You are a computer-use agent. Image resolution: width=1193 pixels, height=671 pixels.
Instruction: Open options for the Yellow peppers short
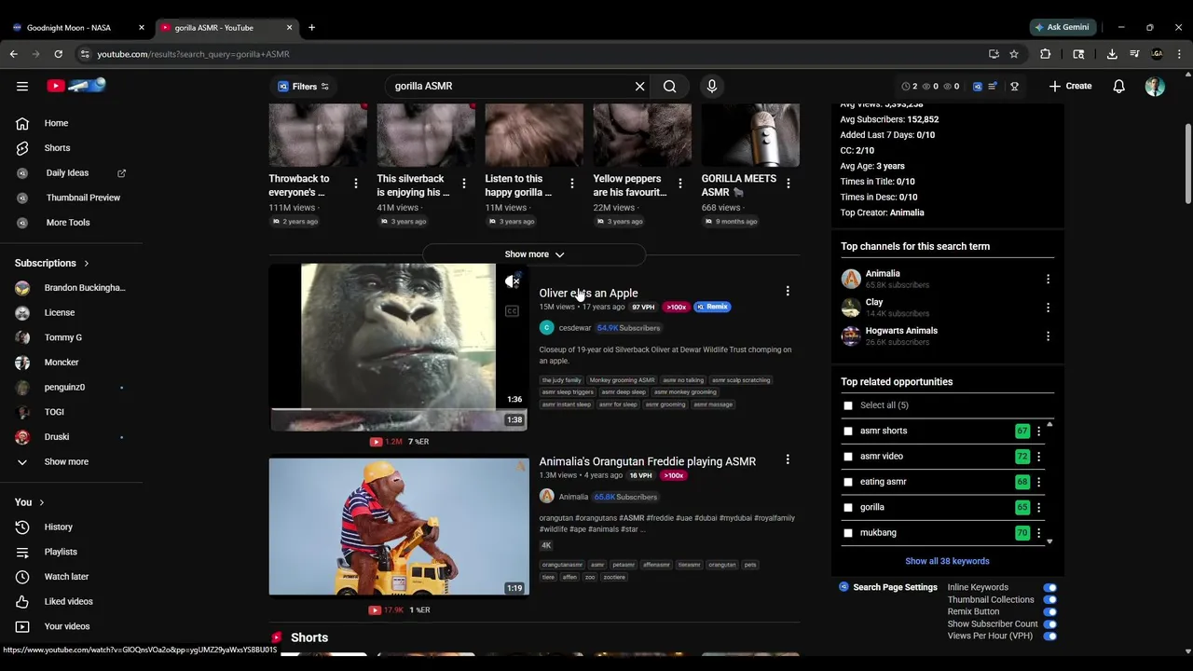click(x=679, y=184)
